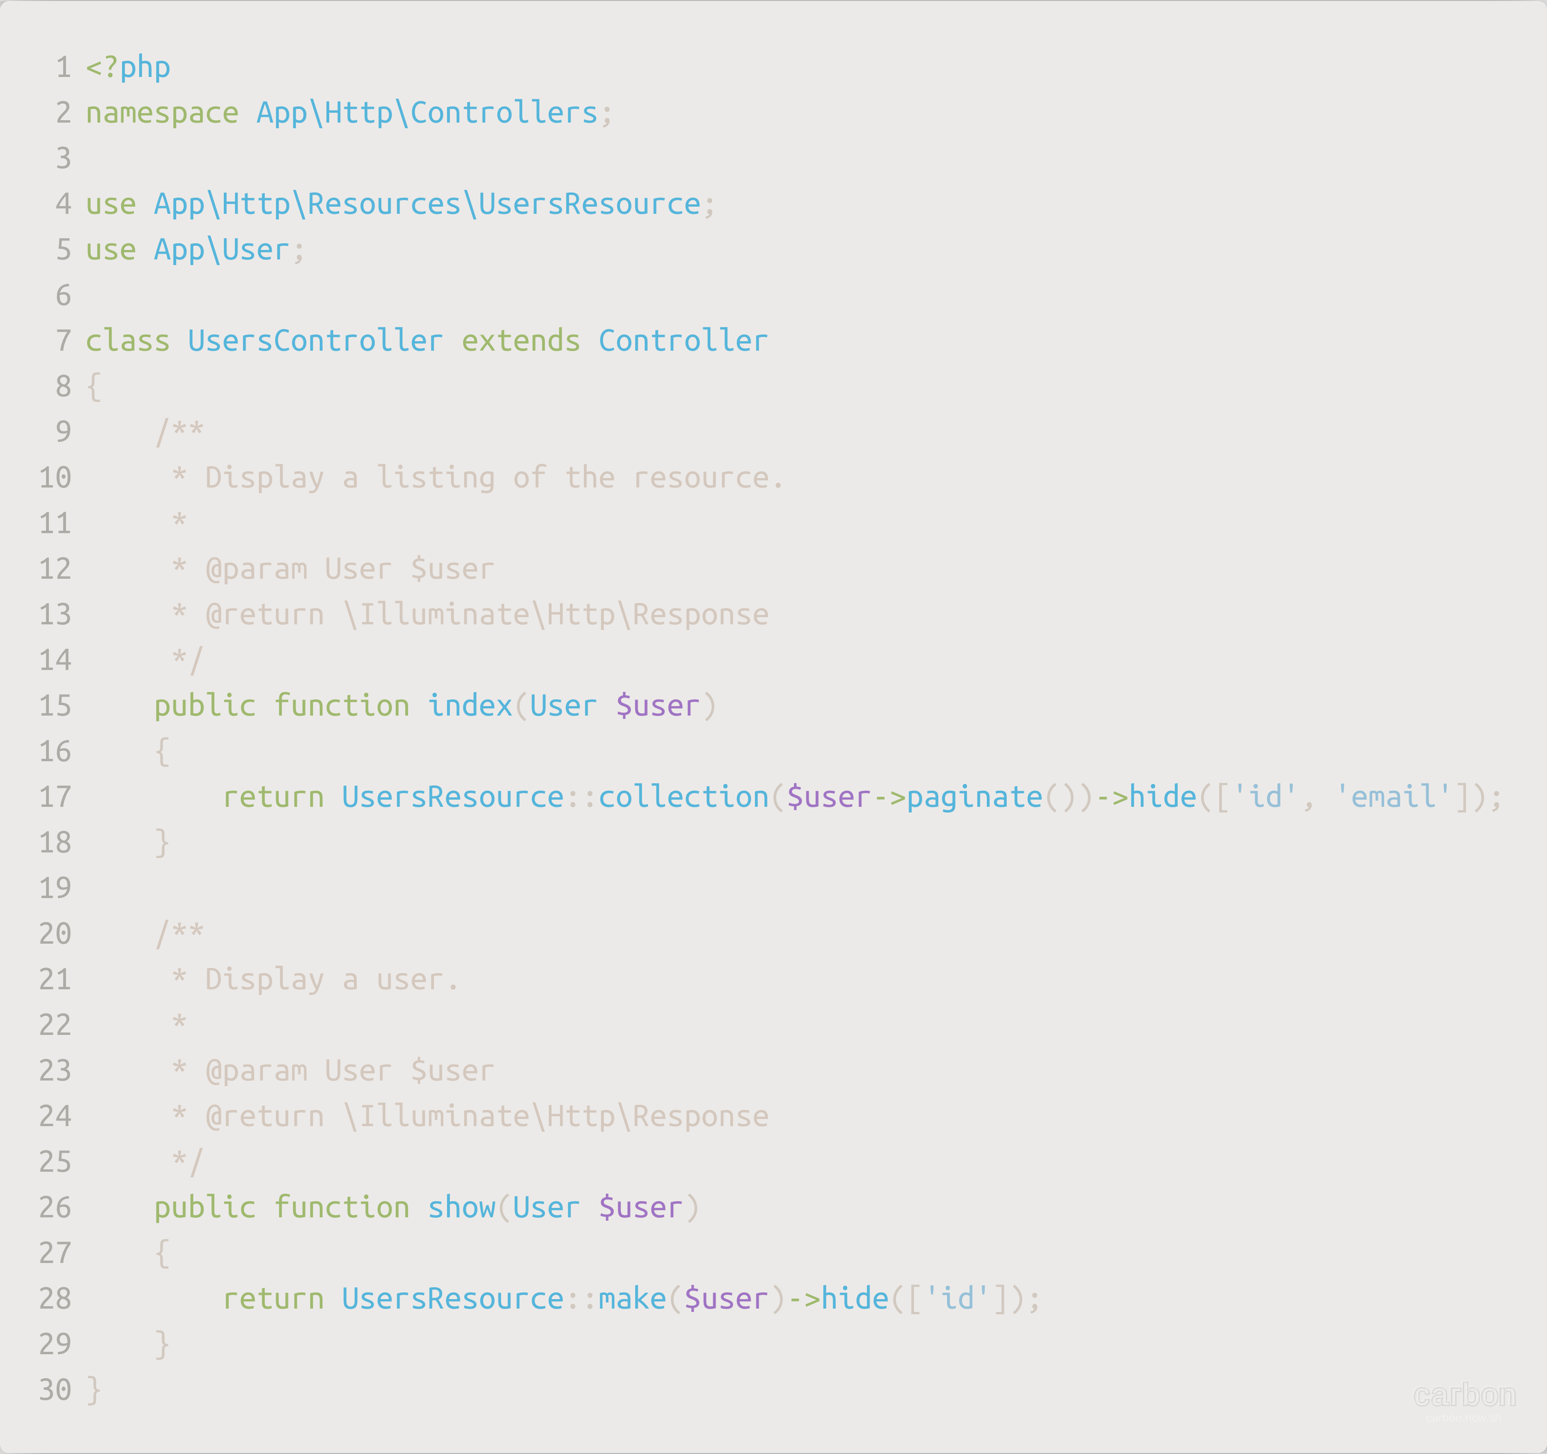
Task: Click the extends keyword
Action: coord(521,341)
